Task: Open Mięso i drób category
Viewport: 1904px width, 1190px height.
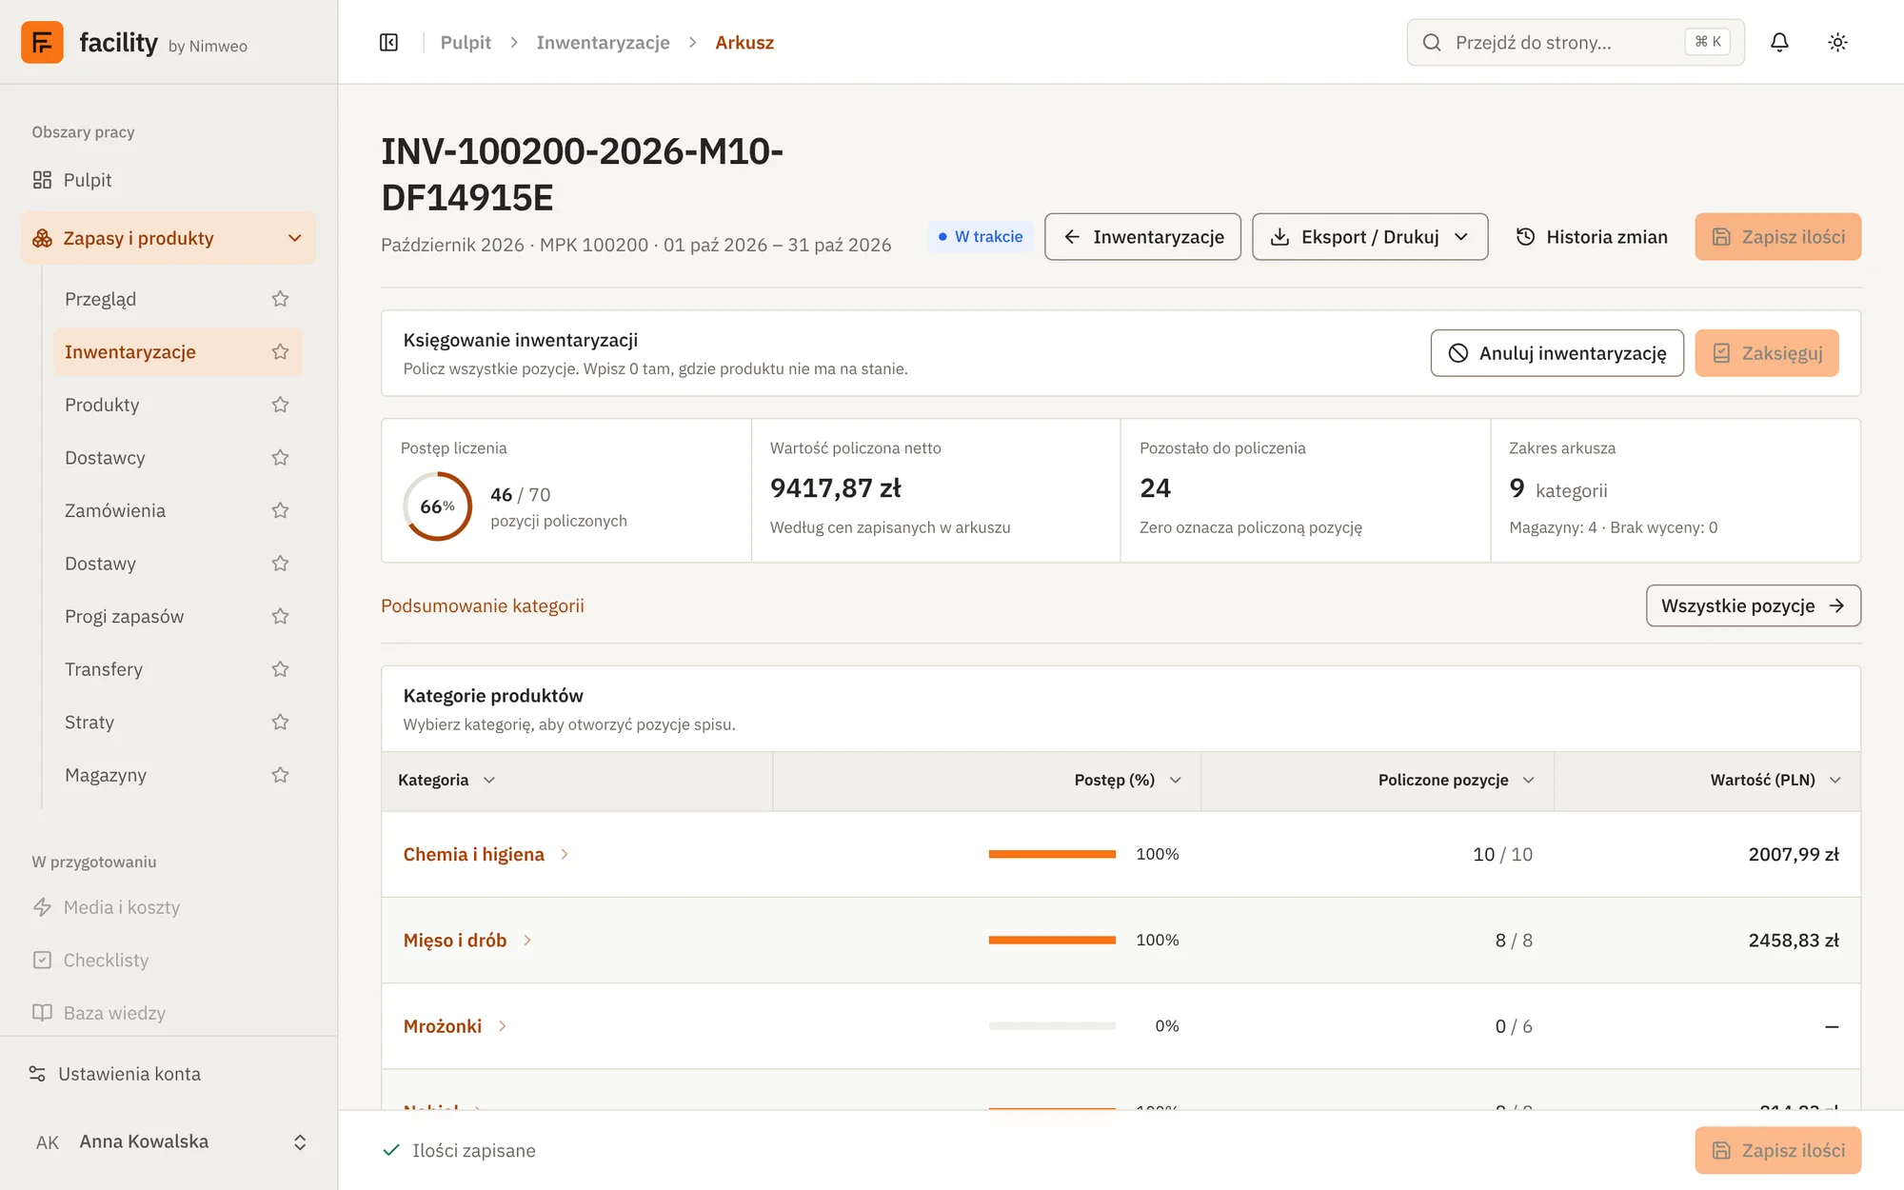Action: click(466, 941)
